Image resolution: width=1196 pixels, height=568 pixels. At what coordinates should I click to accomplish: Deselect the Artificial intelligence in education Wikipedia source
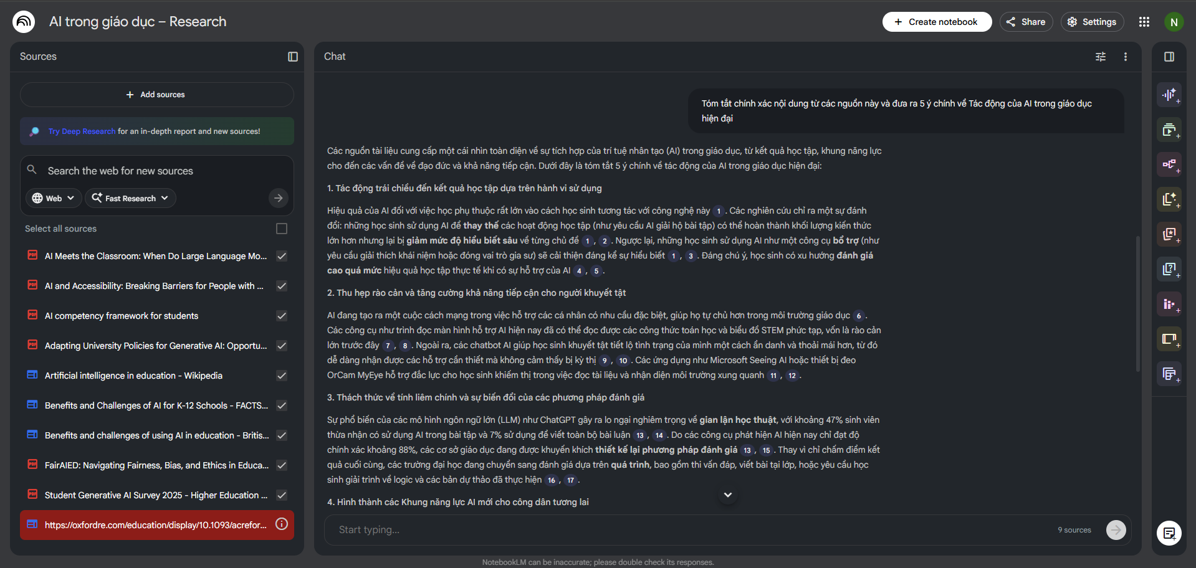click(282, 376)
